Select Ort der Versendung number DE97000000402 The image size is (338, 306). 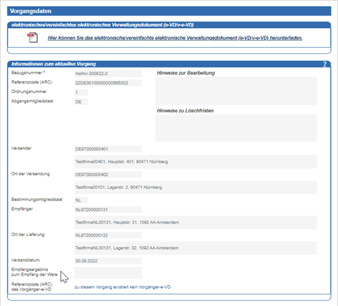coord(108,175)
